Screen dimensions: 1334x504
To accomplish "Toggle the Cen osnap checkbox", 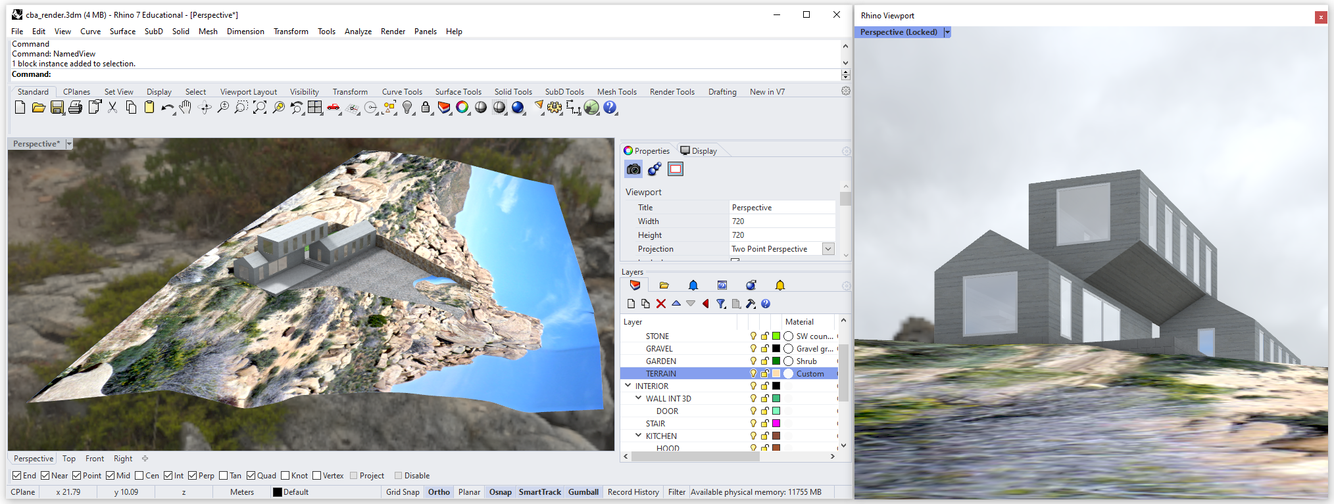I will coord(139,476).
